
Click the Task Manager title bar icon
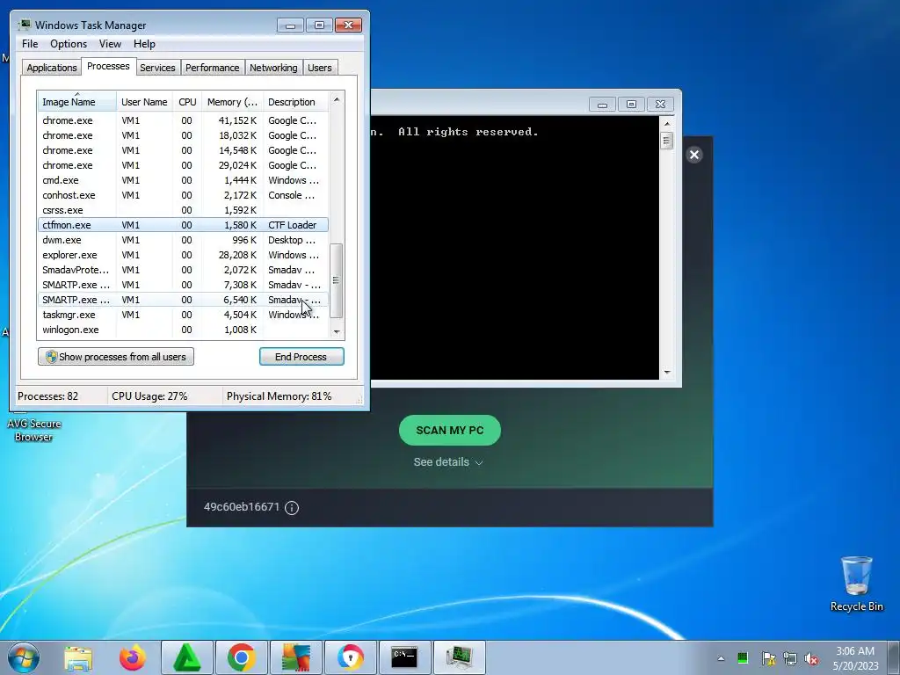24,25
